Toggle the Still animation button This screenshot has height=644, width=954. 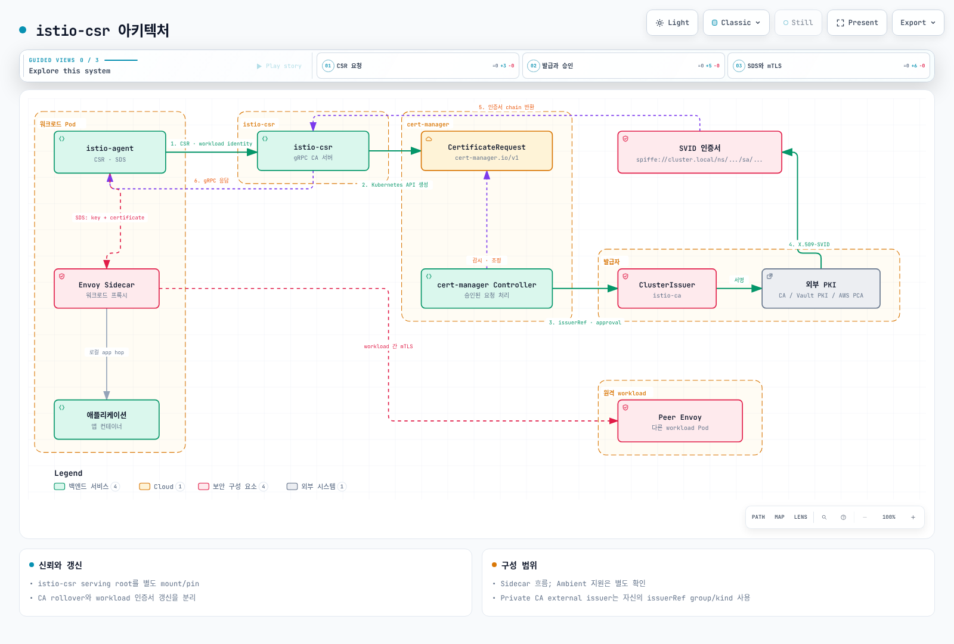[798, 23]
